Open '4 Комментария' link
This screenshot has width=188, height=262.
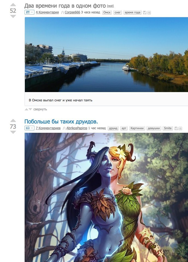click(x=47, y=12)
